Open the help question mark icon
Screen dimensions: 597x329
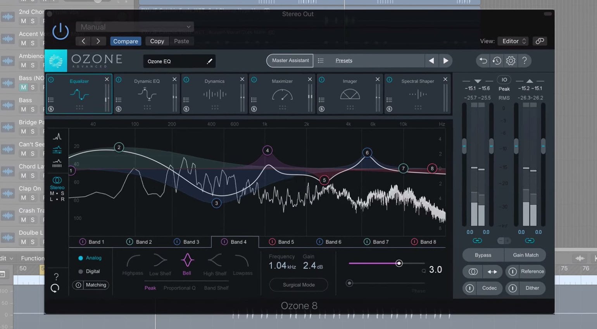(525, 60)
